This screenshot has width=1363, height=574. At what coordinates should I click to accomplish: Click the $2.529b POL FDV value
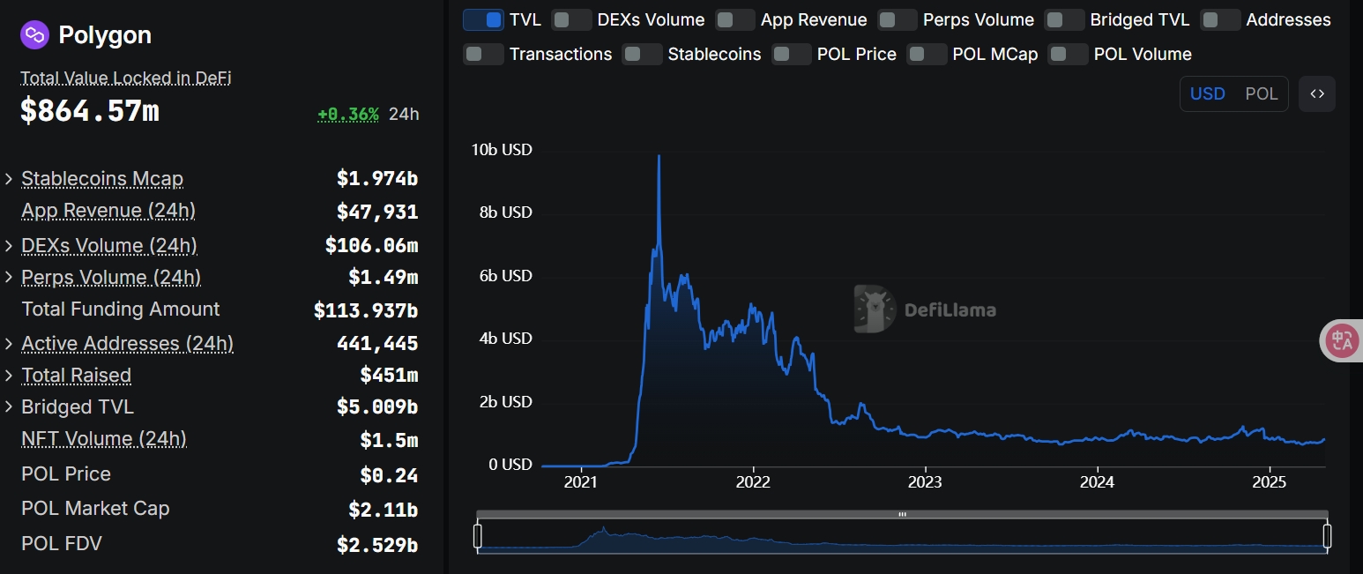click(x=377, y=545)
